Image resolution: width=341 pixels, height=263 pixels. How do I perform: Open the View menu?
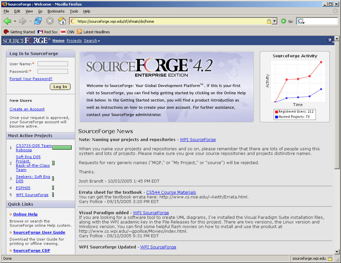tap(29, 11)
